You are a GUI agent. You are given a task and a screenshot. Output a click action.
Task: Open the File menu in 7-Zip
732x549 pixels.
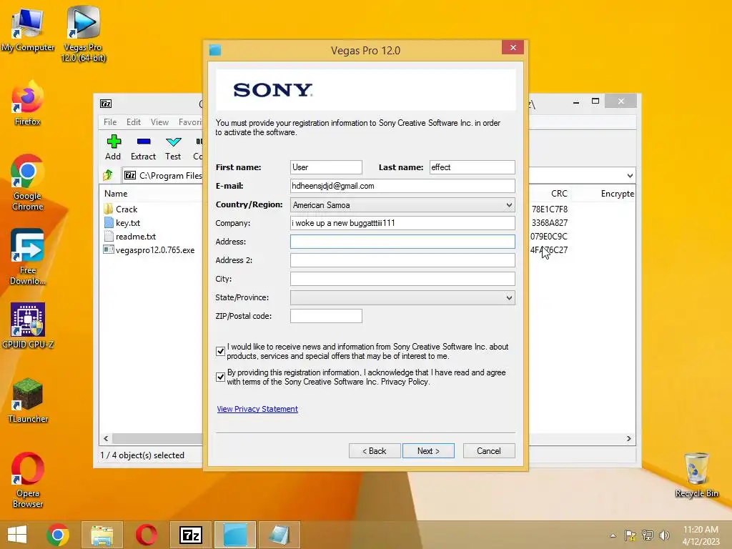[x=110, y=122]
